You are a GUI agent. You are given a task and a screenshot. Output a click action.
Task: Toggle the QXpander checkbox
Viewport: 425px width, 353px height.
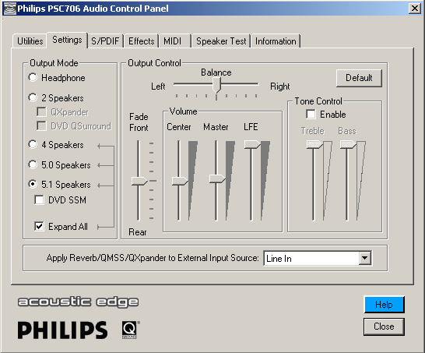click(x=41, y=111)
